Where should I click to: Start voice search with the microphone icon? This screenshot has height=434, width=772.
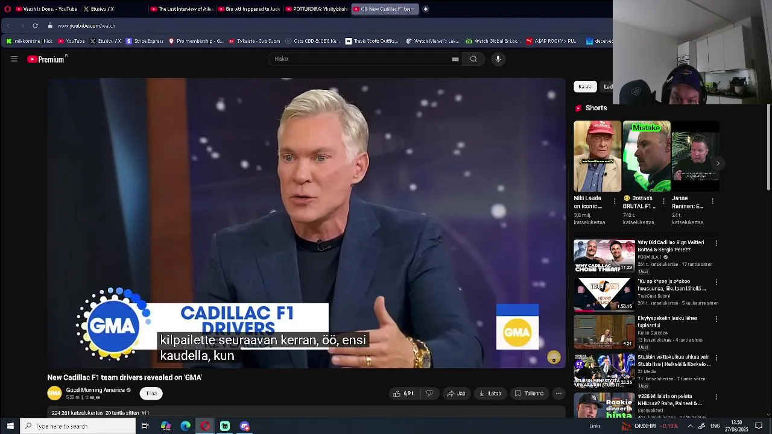[498, 59]
